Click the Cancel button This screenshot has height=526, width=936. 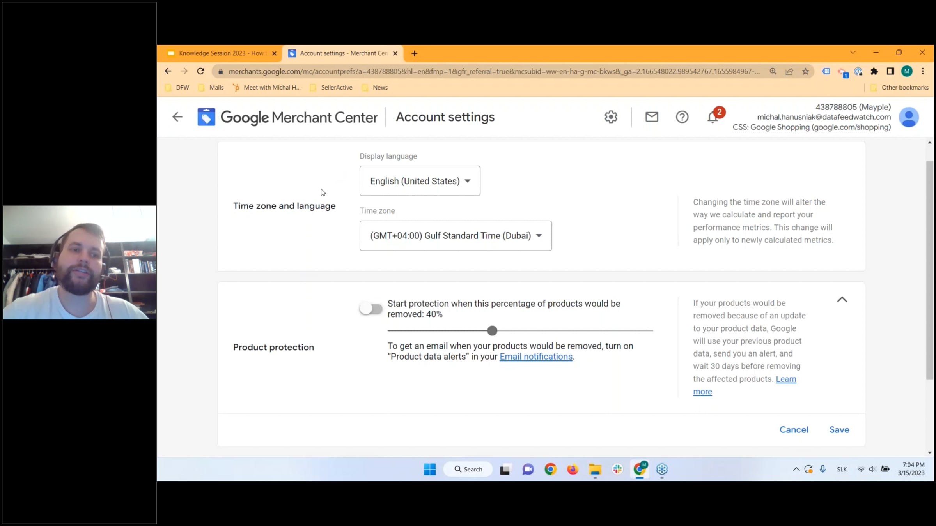[x=794, y=429]
